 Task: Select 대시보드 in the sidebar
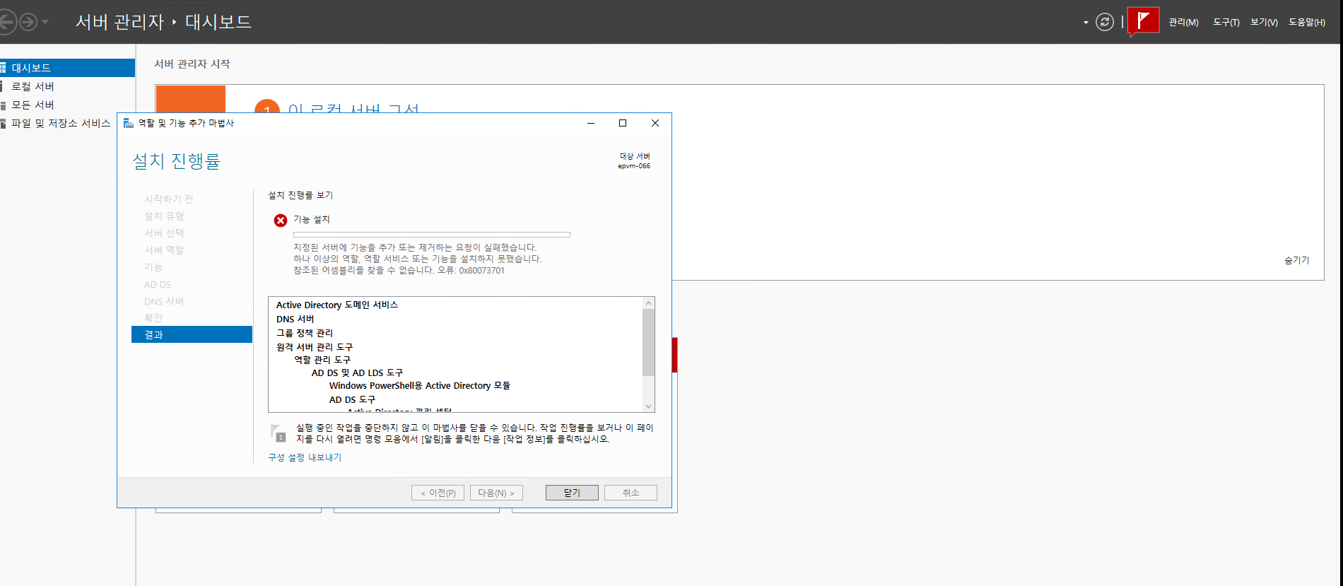[67, 68]
